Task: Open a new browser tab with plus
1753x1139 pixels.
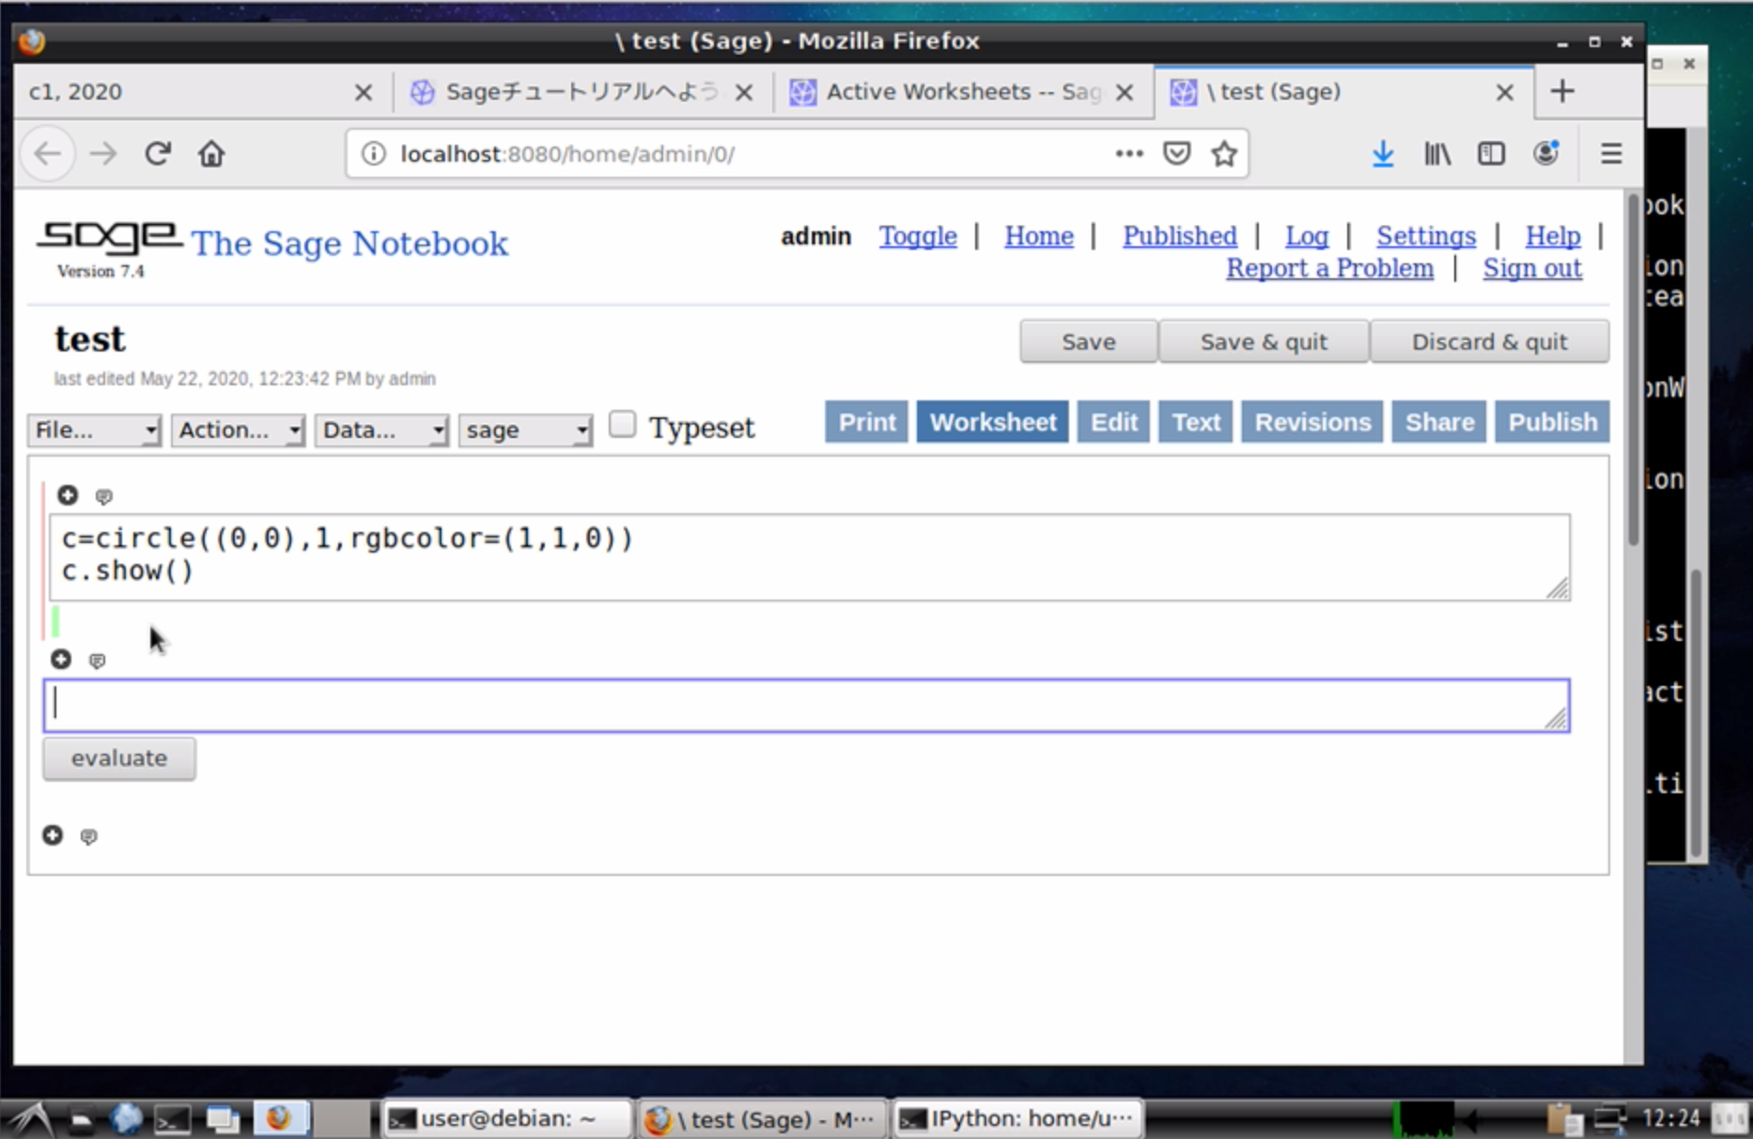Action: pyautogui.click(x=1562, y=91)
